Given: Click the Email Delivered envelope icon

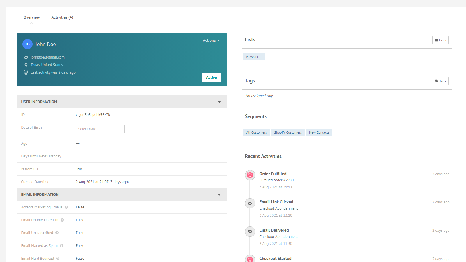Looking at the screenshot, I should [250, 231].
